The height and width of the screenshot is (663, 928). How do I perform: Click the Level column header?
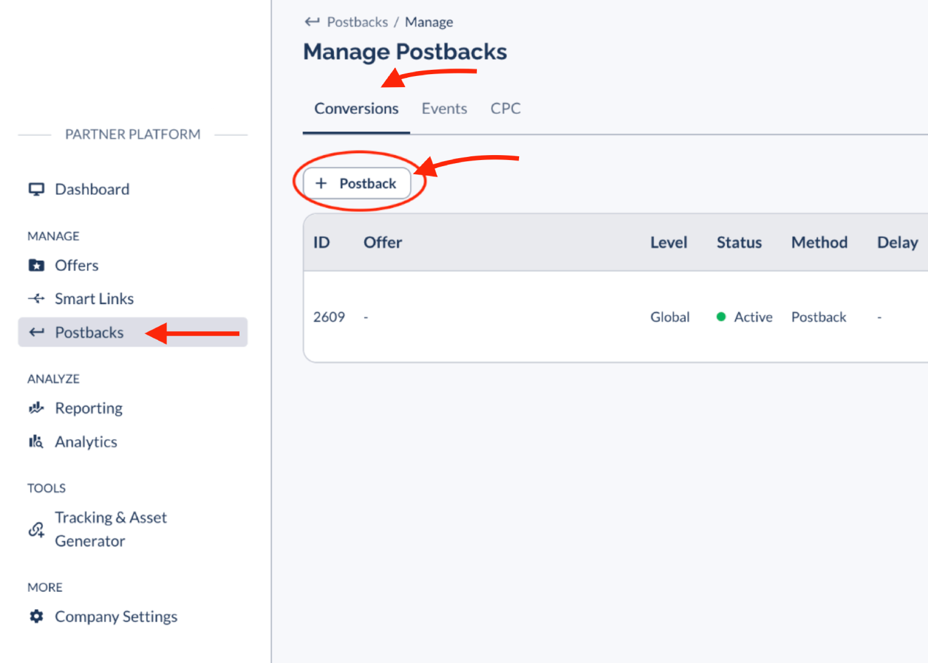tap(669, 242)
